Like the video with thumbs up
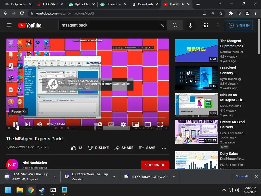This screenshot has width=261, height=196. tap(77, 148)
